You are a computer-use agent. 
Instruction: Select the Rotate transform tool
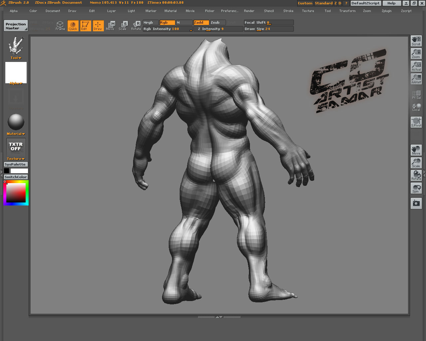tap(136, 26)
